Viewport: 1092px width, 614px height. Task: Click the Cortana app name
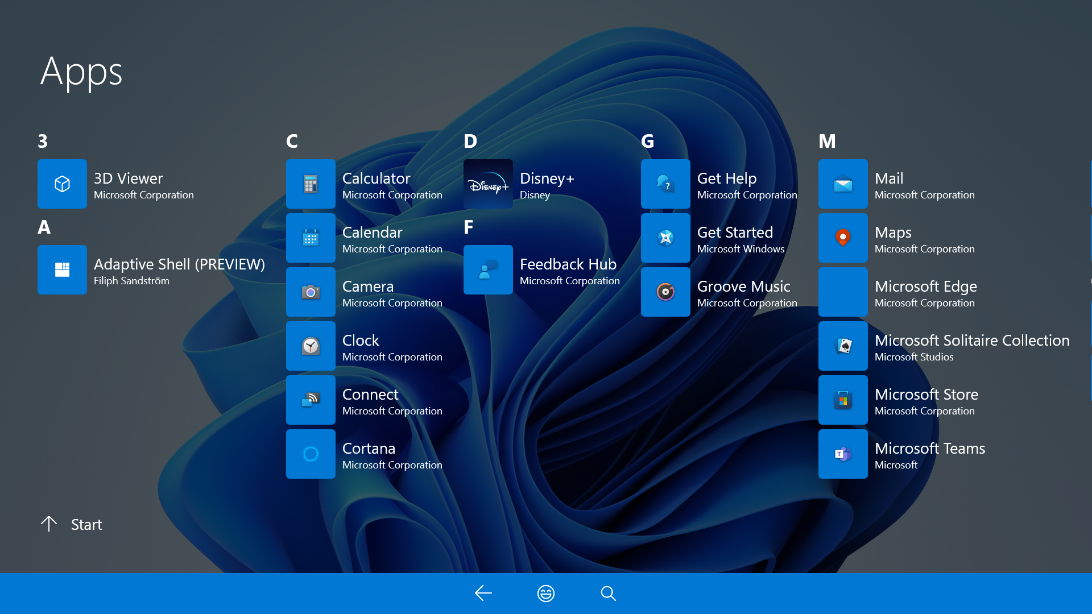click(x=369, y=449)
